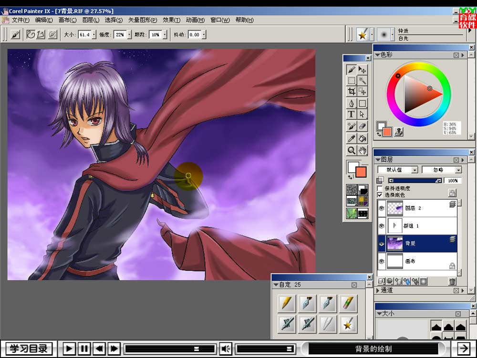Open the 画布(C) menu
Screen dimensions: 477x358
(x=67, y=20)
